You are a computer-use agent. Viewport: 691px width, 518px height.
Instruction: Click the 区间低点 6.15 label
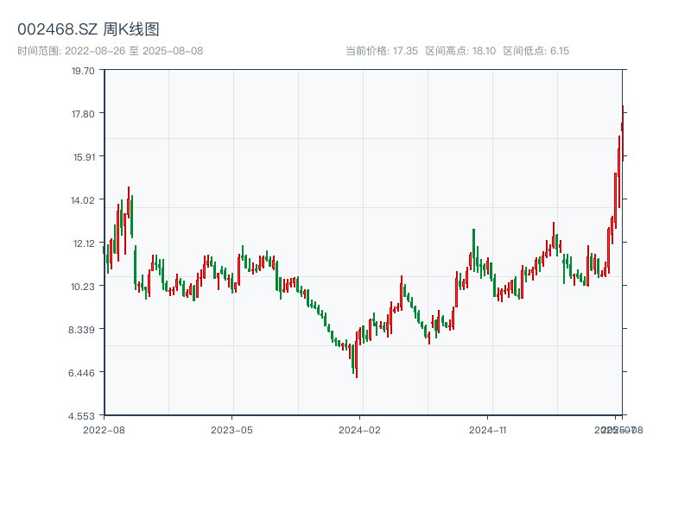[536, 51]
